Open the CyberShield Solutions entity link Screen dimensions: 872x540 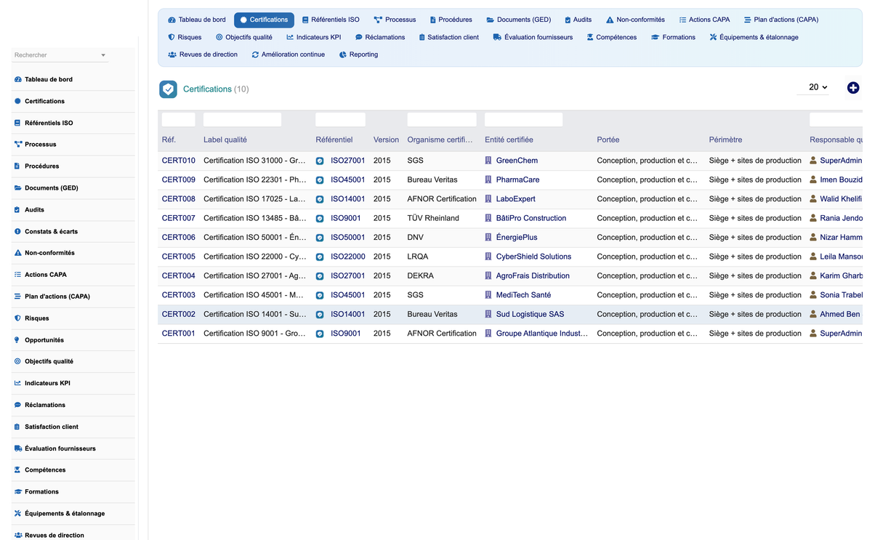click(533, 257)
